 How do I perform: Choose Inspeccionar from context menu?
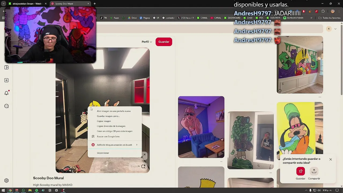click(x=115, y=153)
